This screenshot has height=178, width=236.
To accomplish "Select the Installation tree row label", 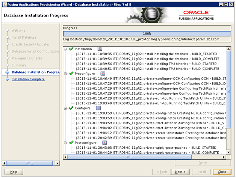I will [83, 49].
